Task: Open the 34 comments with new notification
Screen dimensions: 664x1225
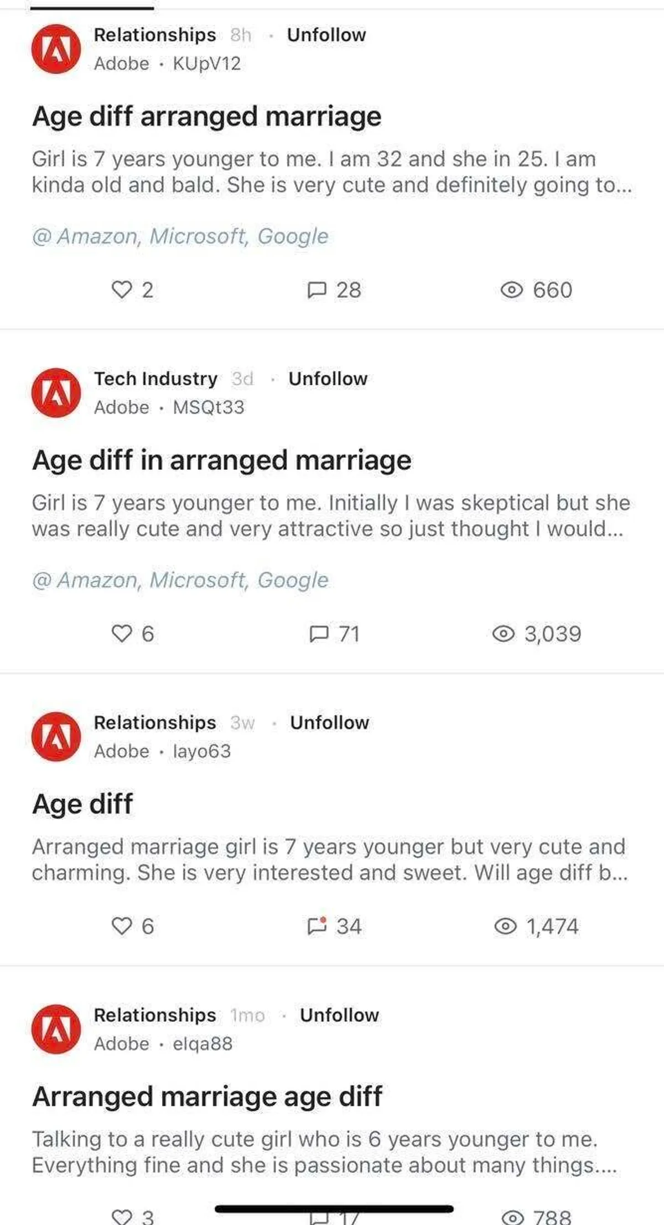Action: [x=334, y=926]
